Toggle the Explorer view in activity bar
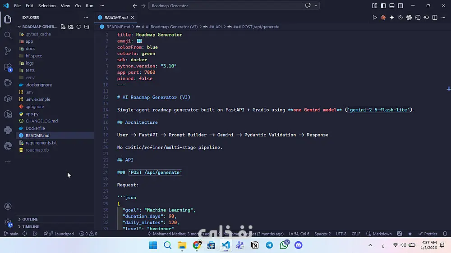451x253 pixels. point(8,19)
